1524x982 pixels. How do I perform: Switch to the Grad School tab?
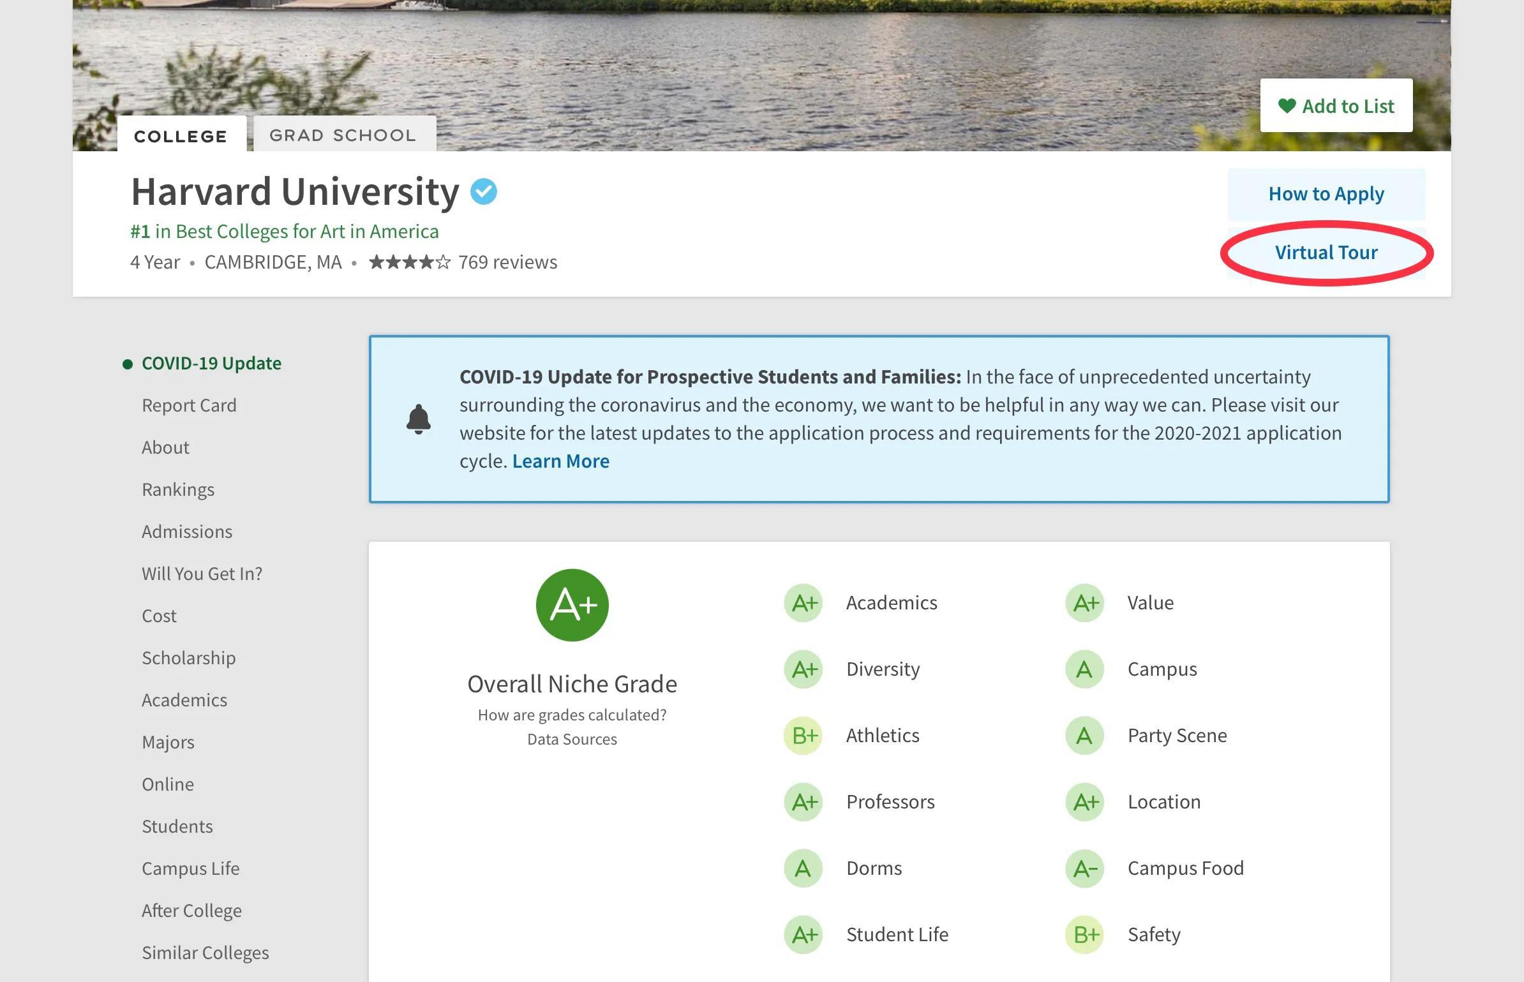coord(344,135)
